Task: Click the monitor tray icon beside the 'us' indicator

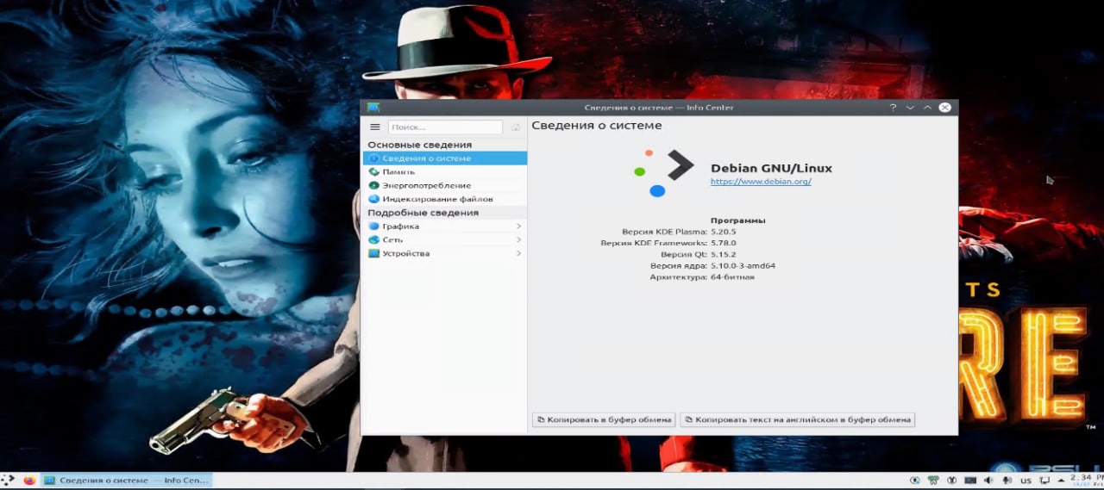Action: click(x=1044, y=481)
